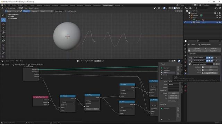Switch to the Layout workspace tab

tap(32, 6)
